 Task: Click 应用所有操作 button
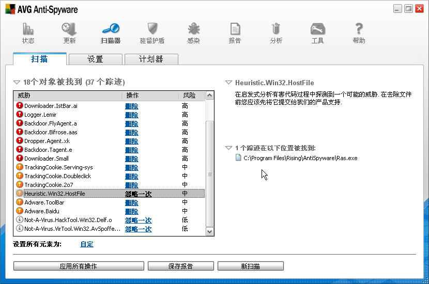click(79, 266)
